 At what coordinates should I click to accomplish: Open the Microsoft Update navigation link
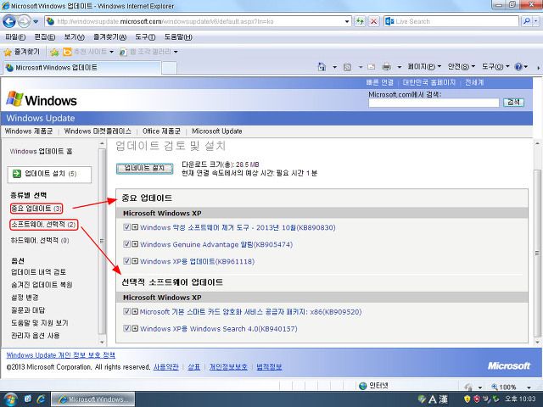(x=217, y=131)
